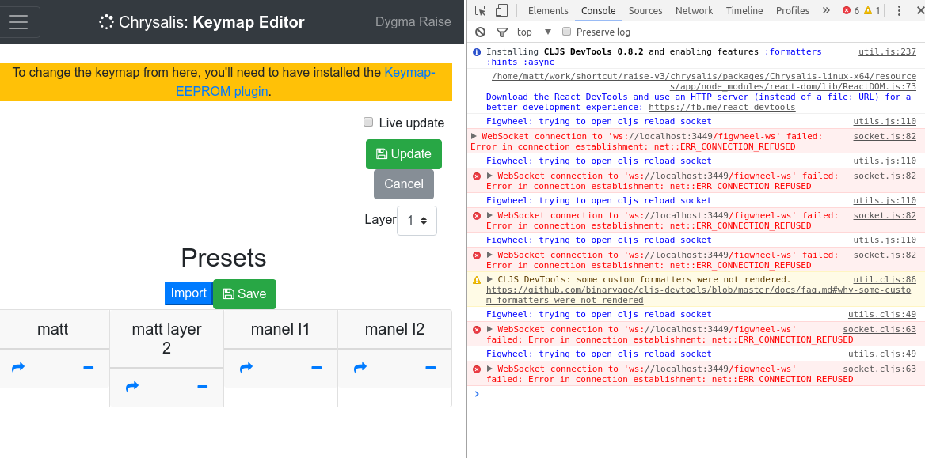Open the fb.me/react-devtools link
Screen dimensions: 925x458
(x=721, y=108)
